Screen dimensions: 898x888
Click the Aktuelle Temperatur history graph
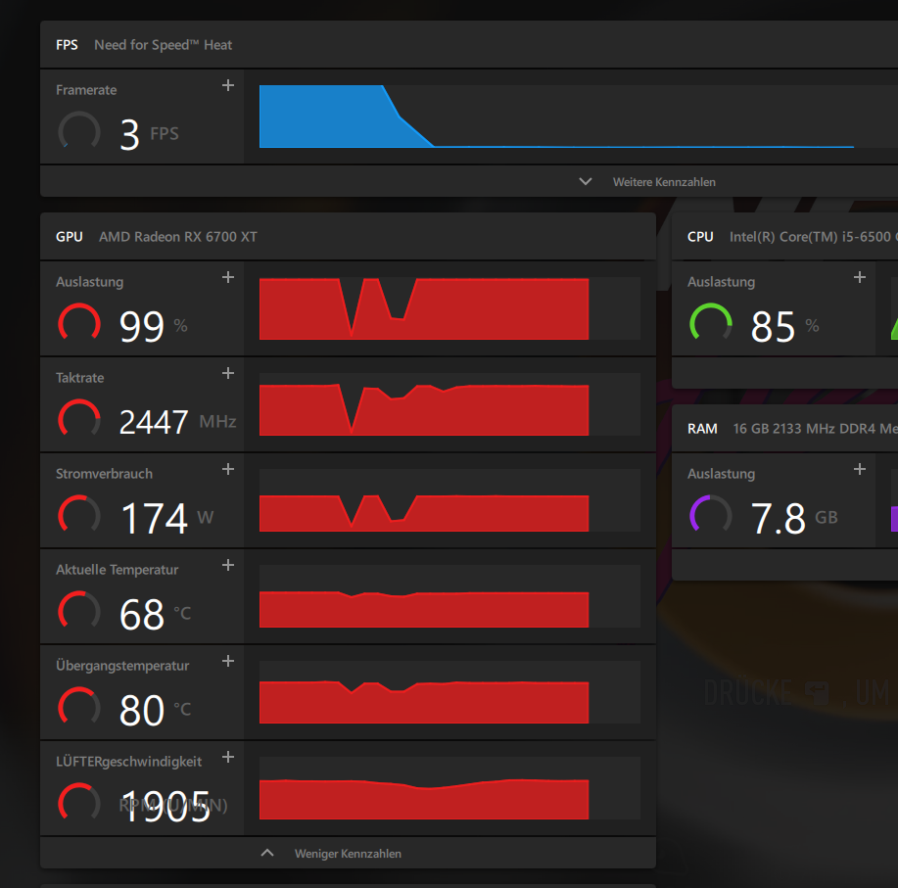(449, 596)
